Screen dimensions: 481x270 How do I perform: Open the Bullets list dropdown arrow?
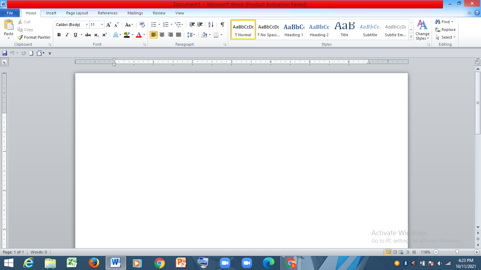point(159,25)
